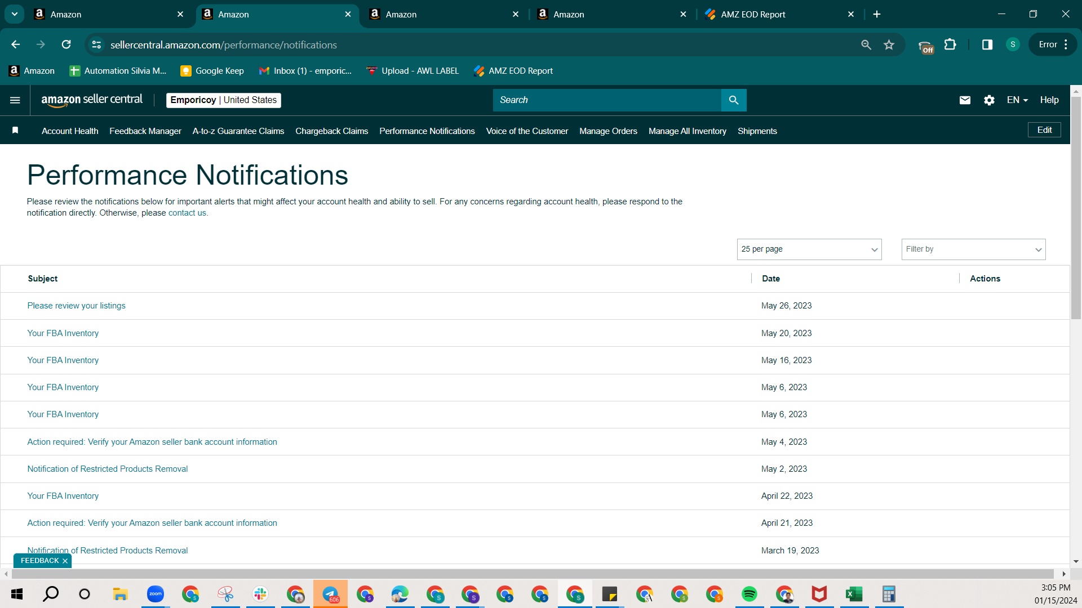
Task: Open File Explorer from the taskbar
Action: 120,594
